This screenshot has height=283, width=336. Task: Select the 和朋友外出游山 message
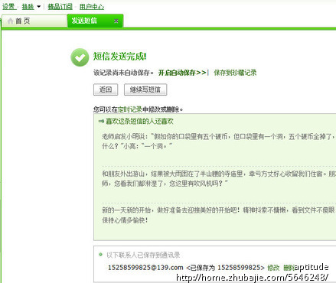click(219, 178)
